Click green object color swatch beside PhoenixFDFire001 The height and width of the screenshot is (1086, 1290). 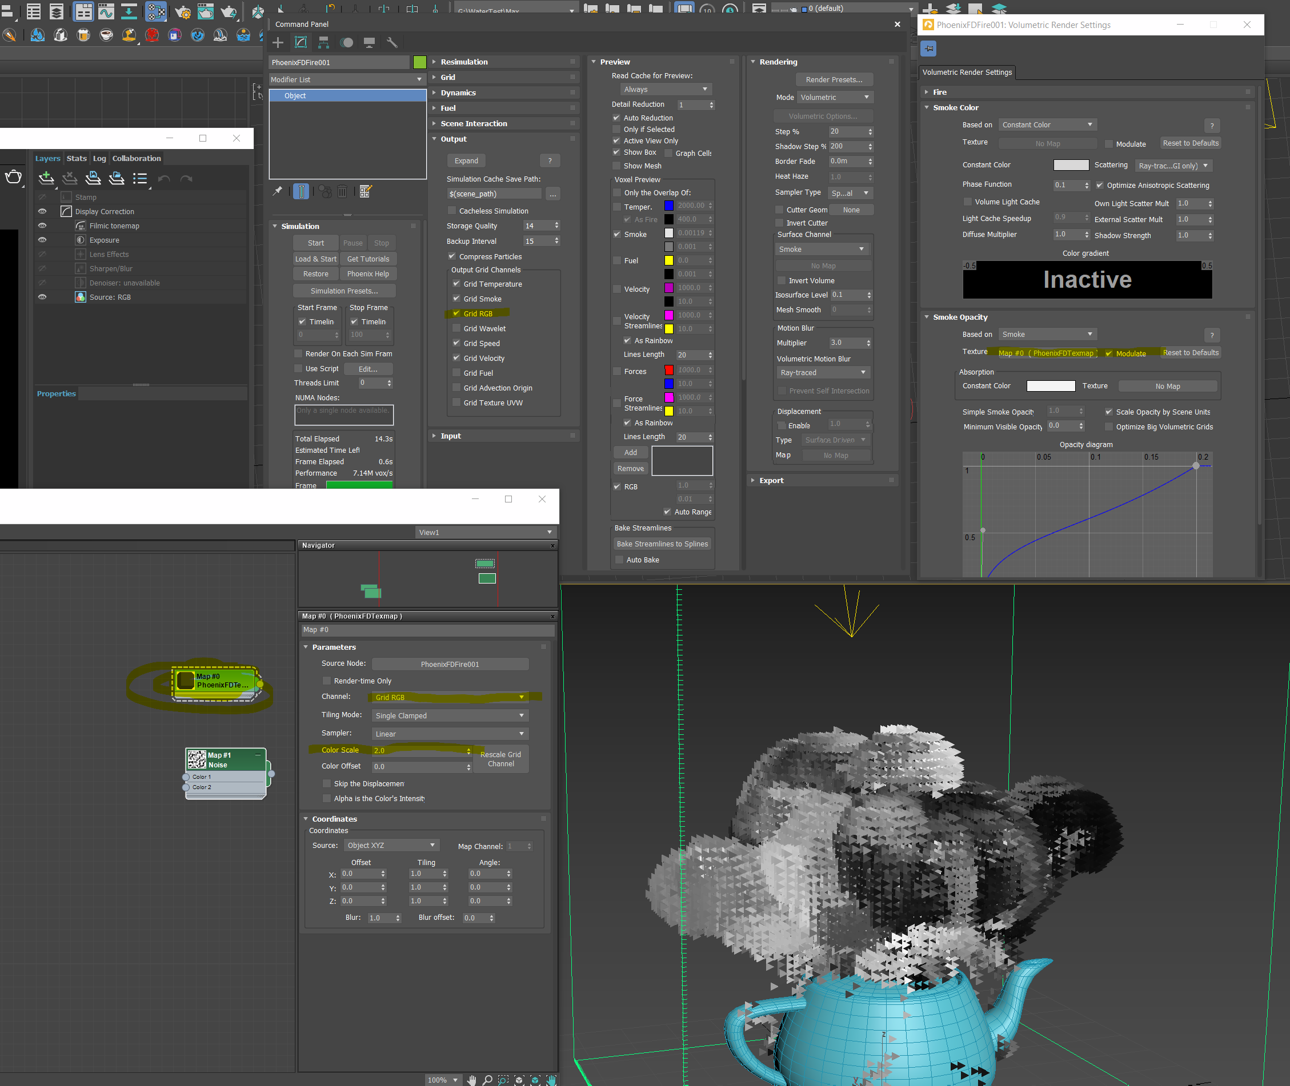coord(419,62)
